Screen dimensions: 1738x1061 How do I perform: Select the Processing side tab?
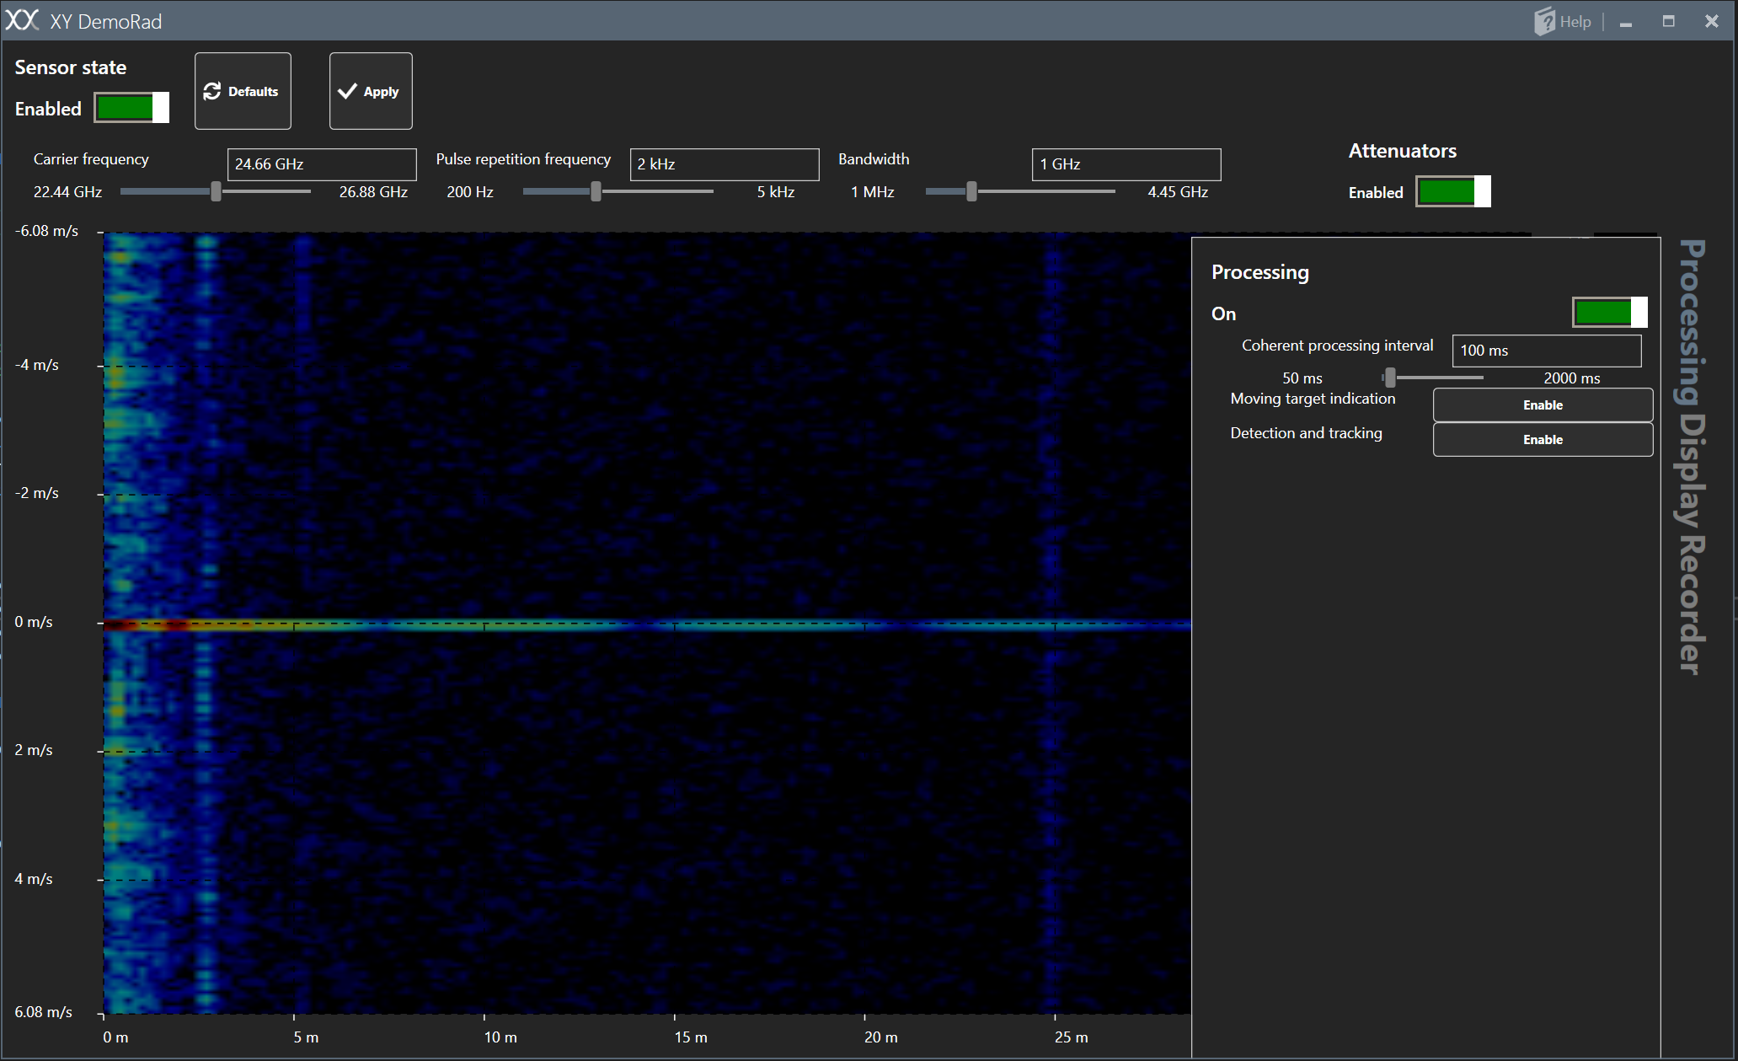coord(1692,321)
